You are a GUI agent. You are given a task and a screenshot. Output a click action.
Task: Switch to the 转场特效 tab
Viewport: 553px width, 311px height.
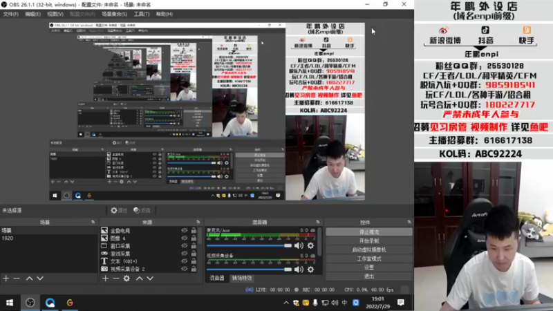point(241,279)
